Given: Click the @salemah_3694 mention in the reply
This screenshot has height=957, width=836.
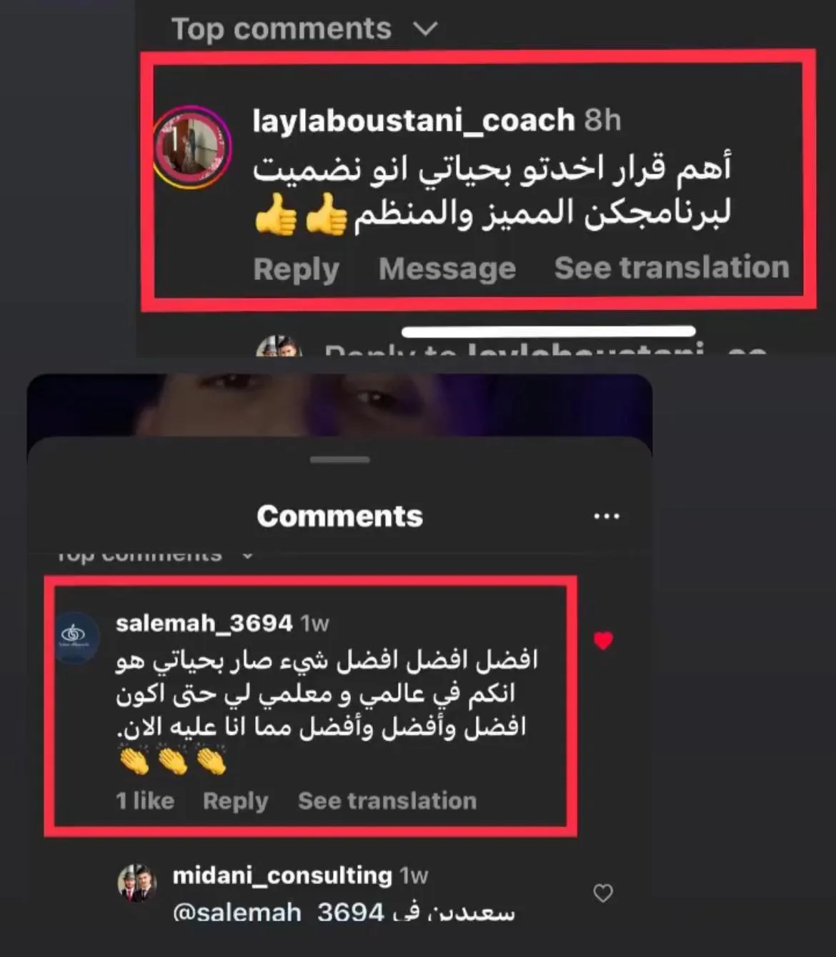Looking at the screenshot, I should (x=279, y=912).
